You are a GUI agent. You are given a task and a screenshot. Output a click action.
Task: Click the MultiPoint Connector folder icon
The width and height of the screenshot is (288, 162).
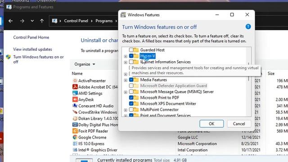pos(136,109)
